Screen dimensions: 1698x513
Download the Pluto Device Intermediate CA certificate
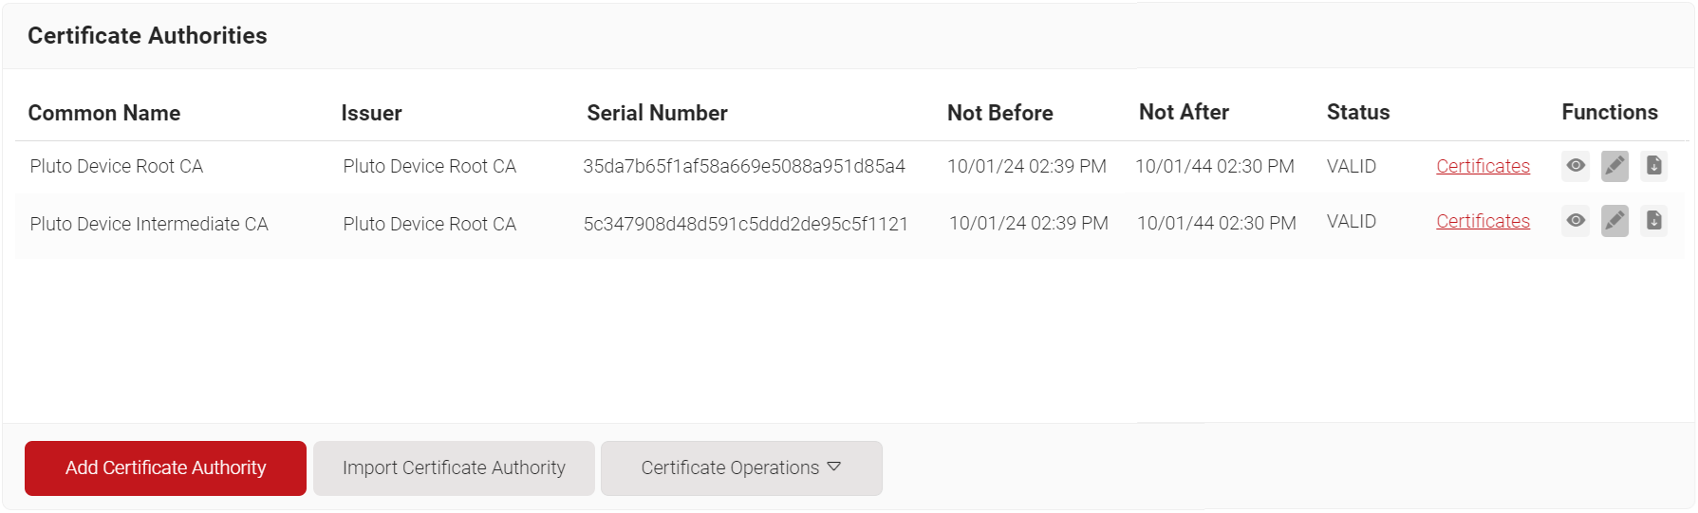click(x=1653, y=221)
